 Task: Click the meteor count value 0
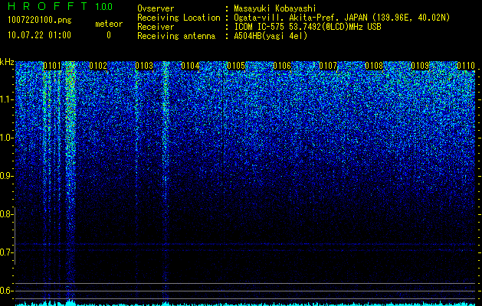[x=109, y=35]
